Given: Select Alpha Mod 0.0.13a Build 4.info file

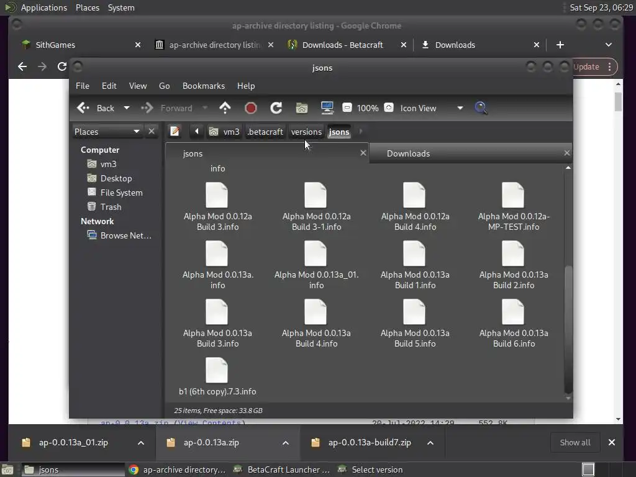Looking at the screenshot, I should [316, 324].
